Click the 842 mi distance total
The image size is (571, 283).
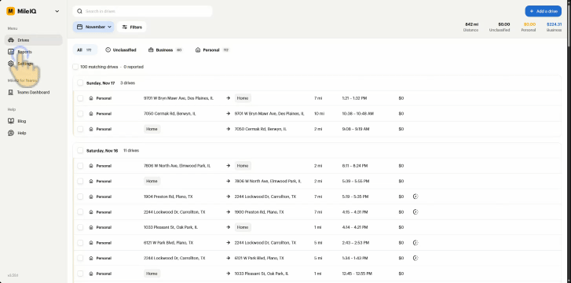471,24
